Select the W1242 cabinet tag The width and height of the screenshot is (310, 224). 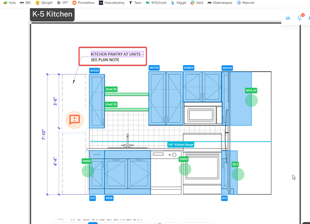tap(94, 71)
